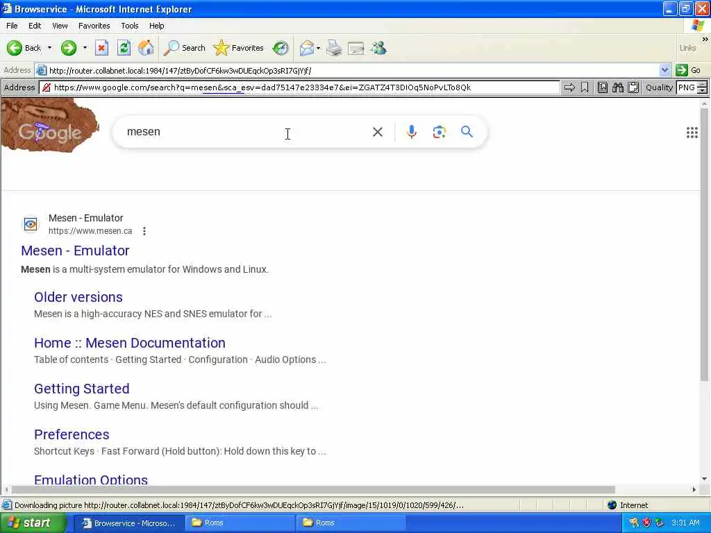The height and width of the screenshot is (533, 711).
Task: Open the Edit menu
Action: (x=35, y=26)
